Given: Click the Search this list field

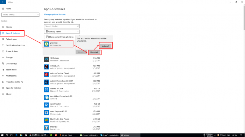Looking at the screenshot, I should (x=62, y=26).
